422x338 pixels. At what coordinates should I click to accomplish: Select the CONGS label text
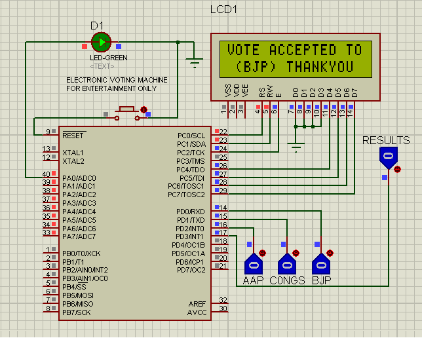tap(287, 280)
